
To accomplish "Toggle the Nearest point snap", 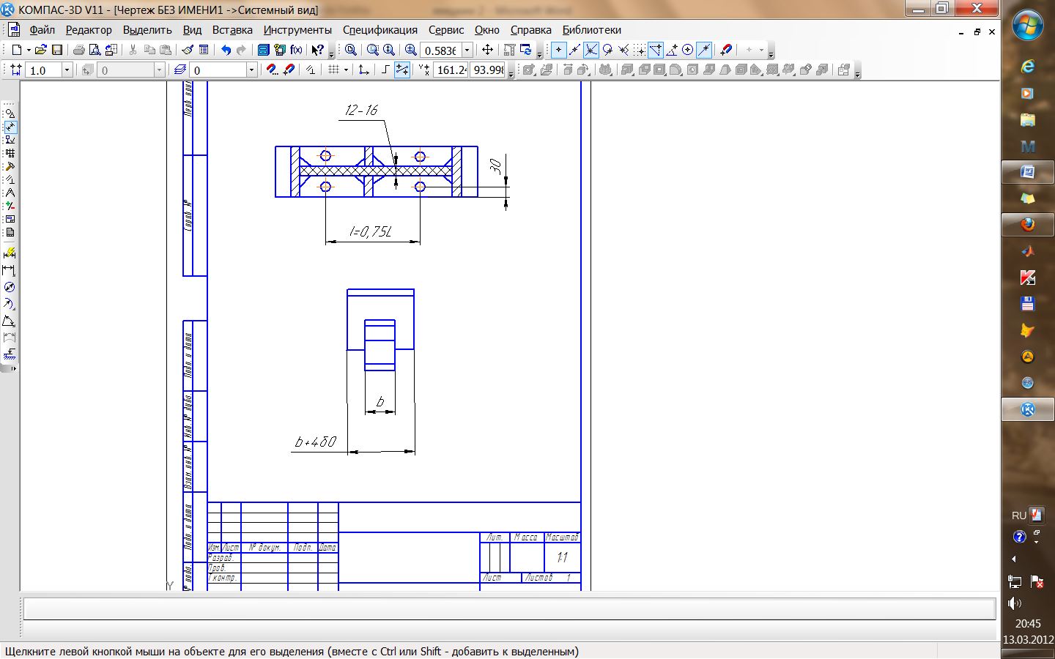I will click(x=558, y=50).
